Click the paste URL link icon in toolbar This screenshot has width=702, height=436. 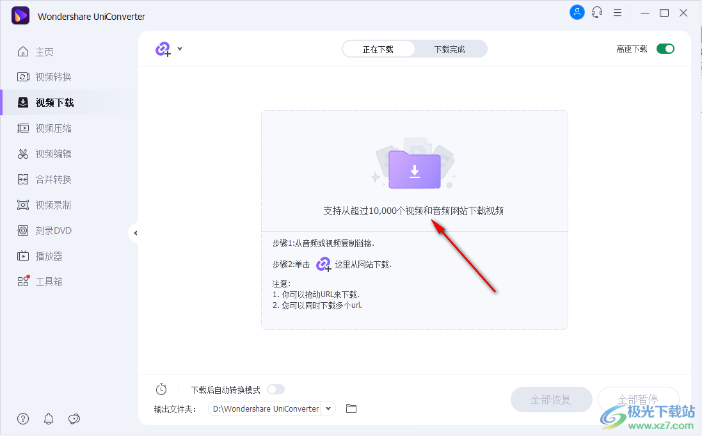pos(163,49)
